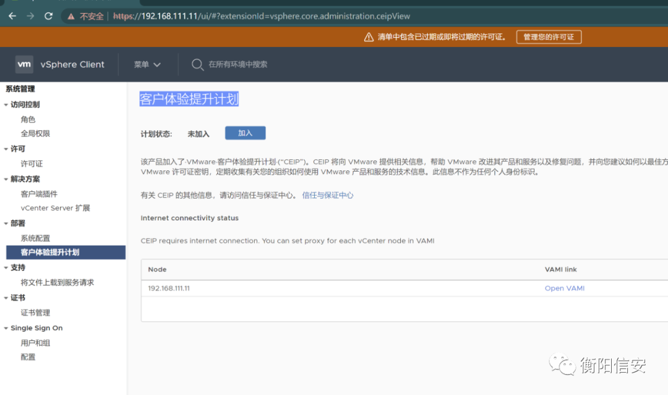
Task: Select 用户和组 in sidebar
Action: coord(35,343)
